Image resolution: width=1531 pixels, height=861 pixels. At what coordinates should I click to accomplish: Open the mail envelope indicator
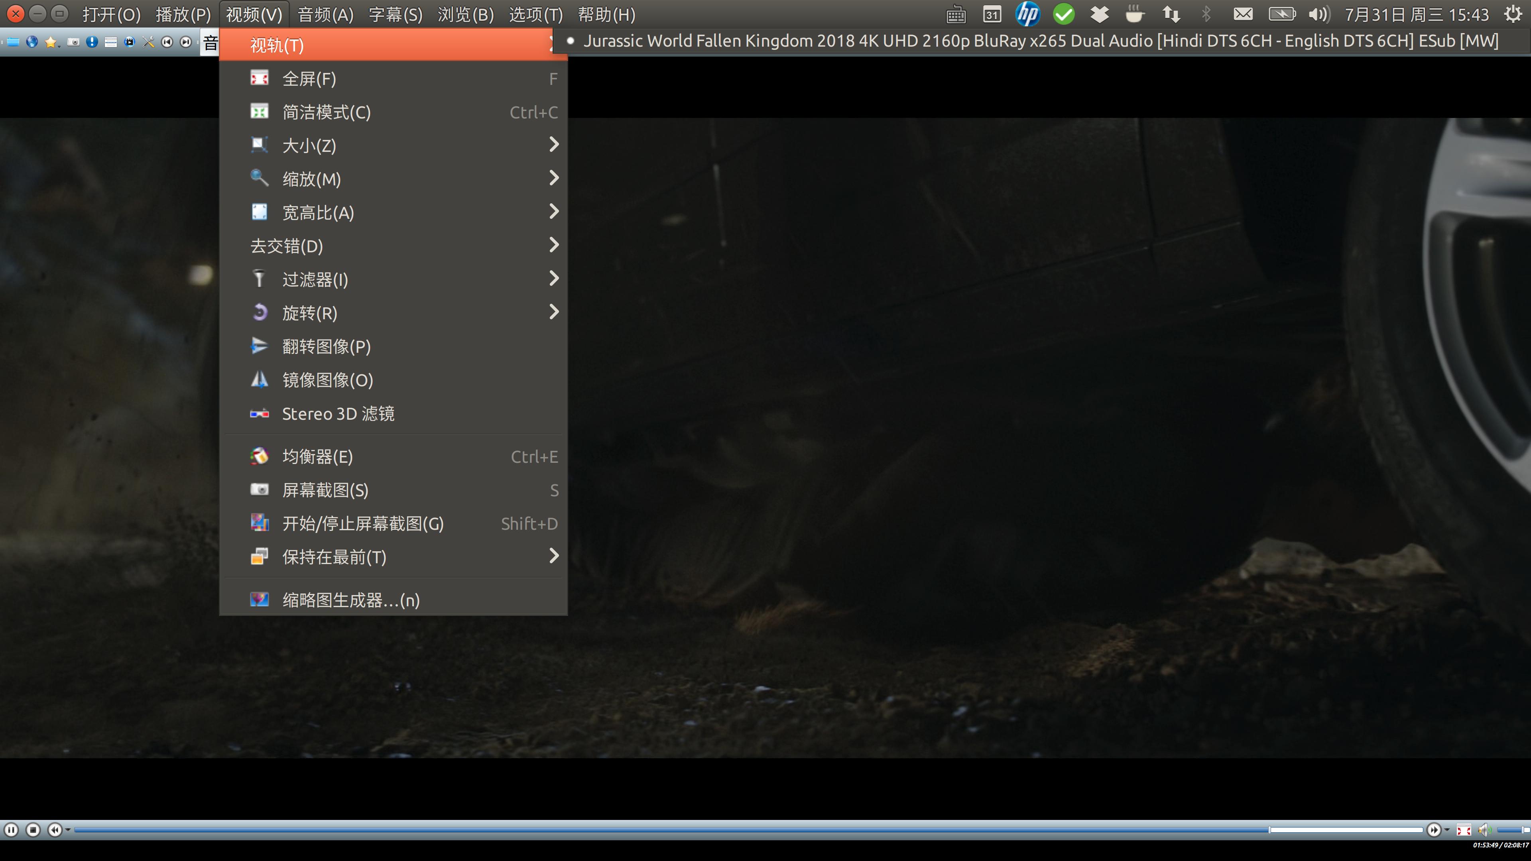[1243, 14]
